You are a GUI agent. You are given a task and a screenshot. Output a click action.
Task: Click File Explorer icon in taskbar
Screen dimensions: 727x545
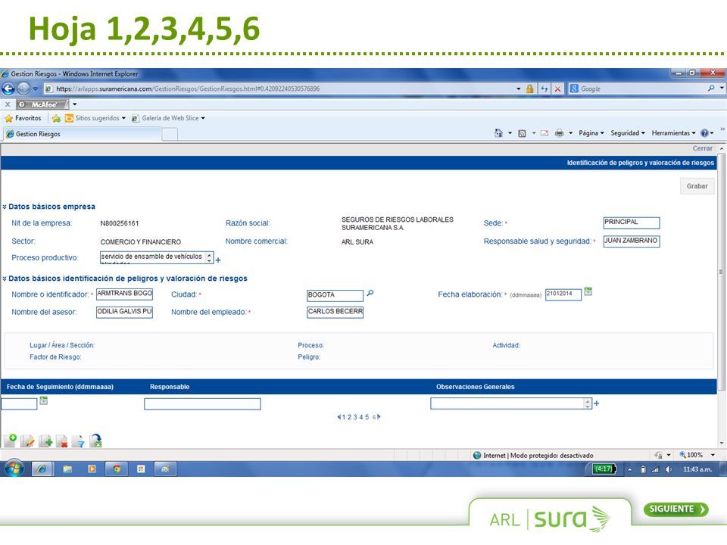[67, 469]
